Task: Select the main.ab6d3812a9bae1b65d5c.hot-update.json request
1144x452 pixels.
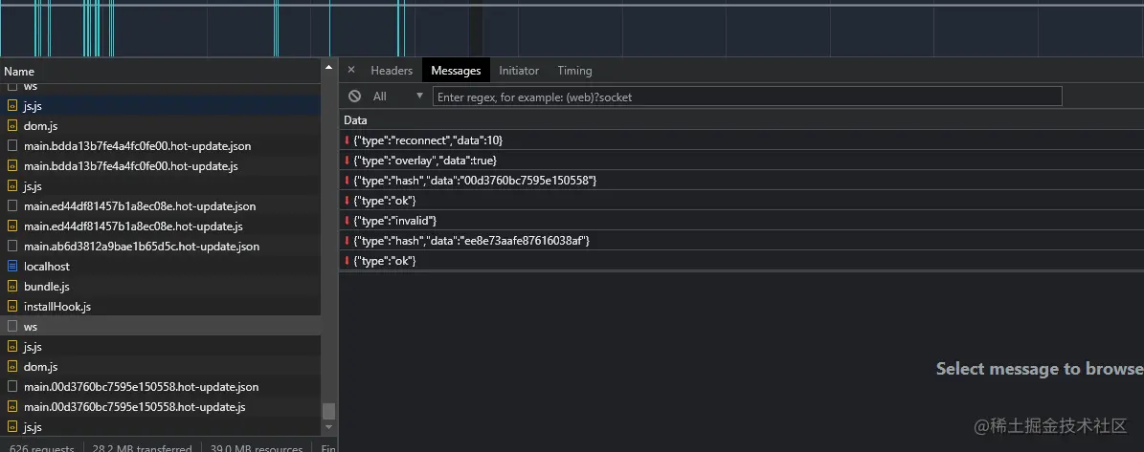Action: (x=142, y=247)
